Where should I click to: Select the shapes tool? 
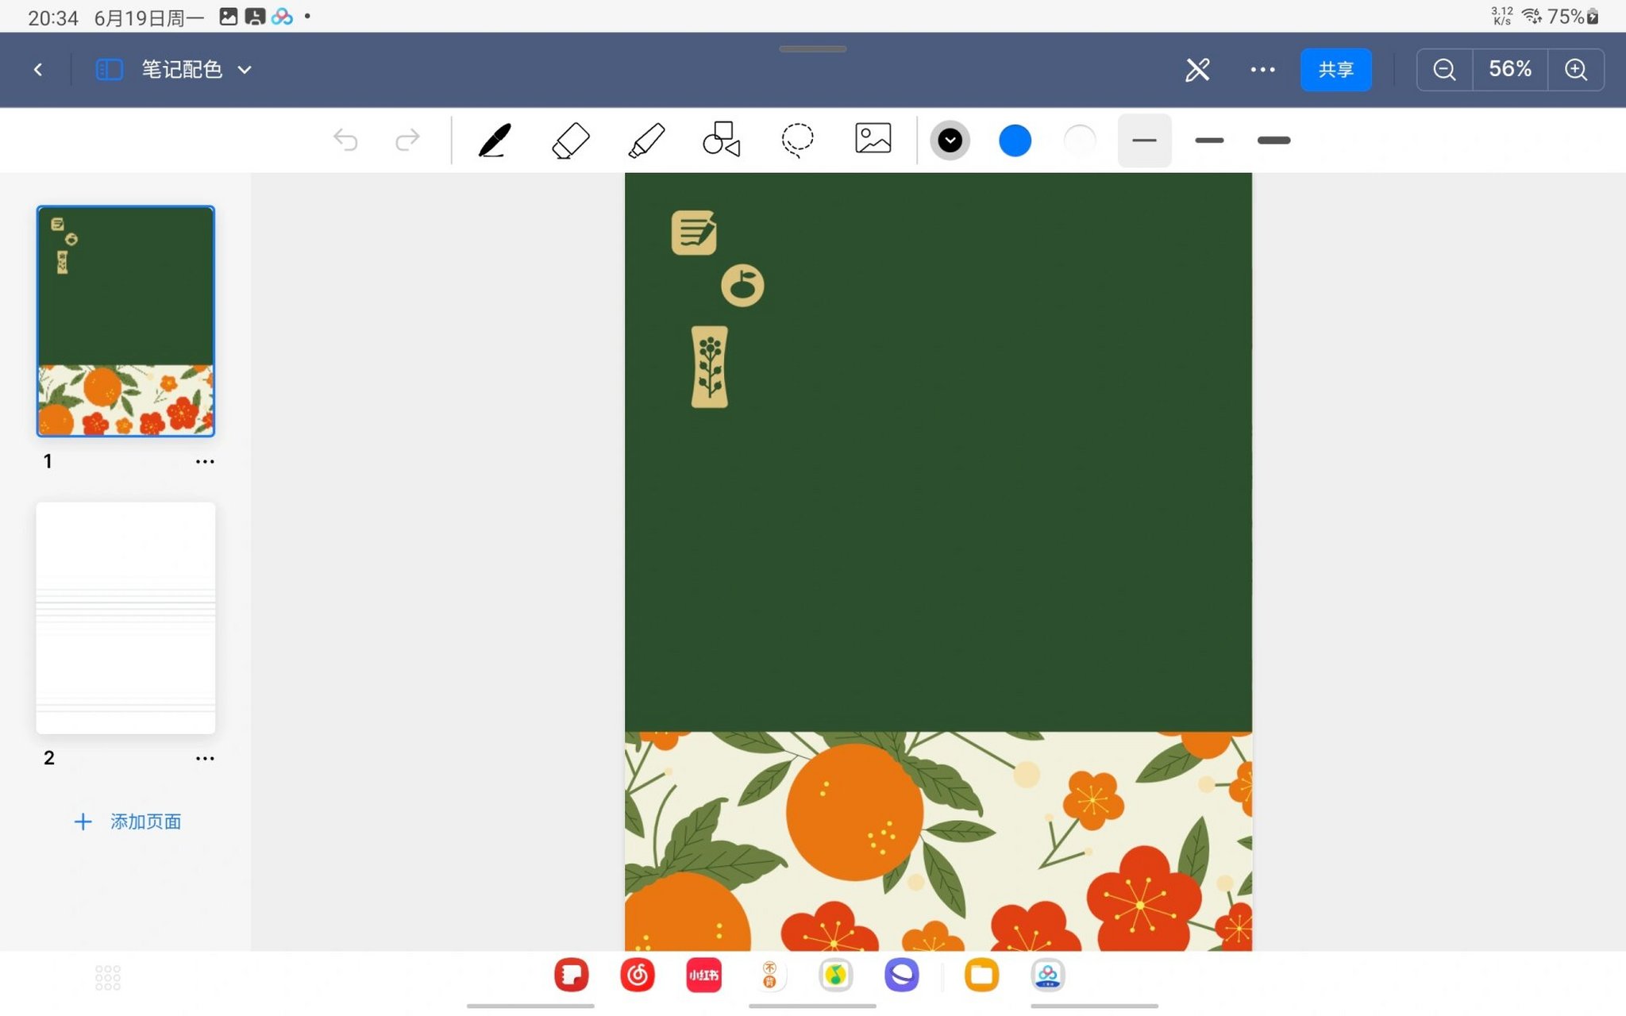[x=721, y=140]
